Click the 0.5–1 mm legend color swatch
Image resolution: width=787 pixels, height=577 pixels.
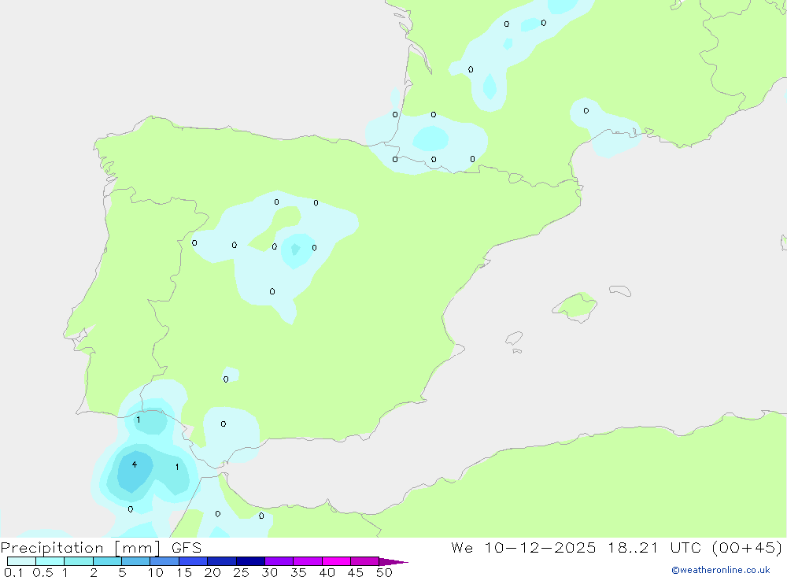(50, 561)
